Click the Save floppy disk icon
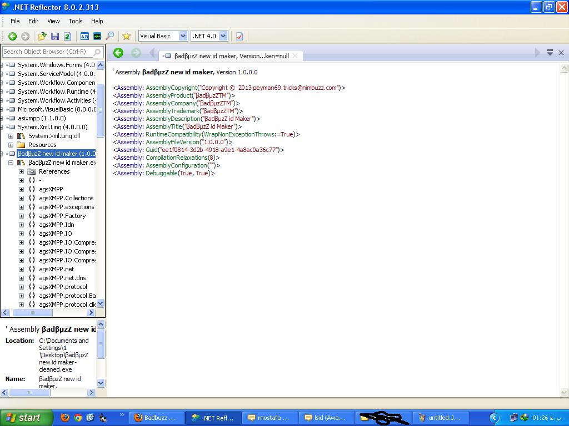569x426 pixels. 55,36
